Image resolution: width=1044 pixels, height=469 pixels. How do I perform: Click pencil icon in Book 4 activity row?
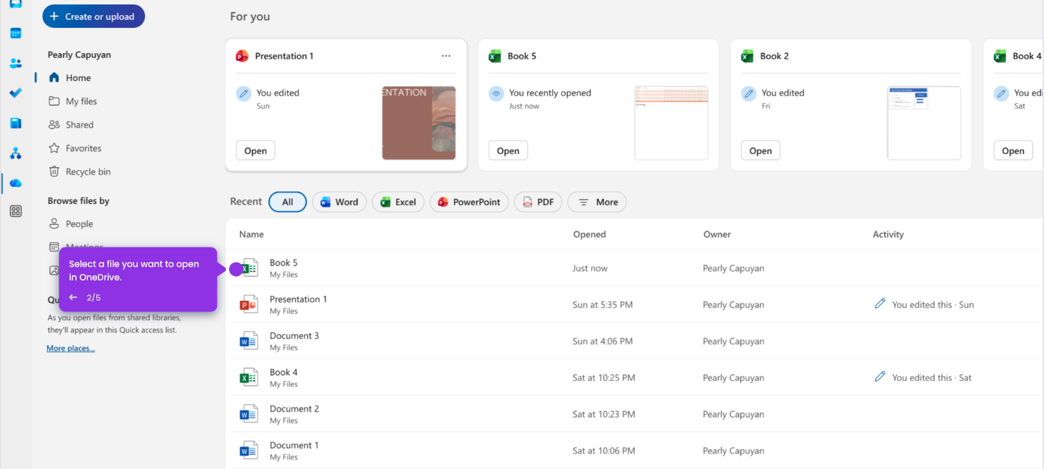[x=880, y=377]
